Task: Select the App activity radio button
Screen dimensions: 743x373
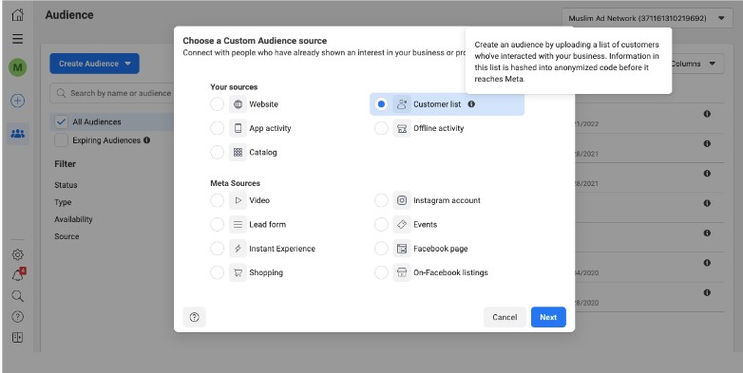Action: pos(217,128)
